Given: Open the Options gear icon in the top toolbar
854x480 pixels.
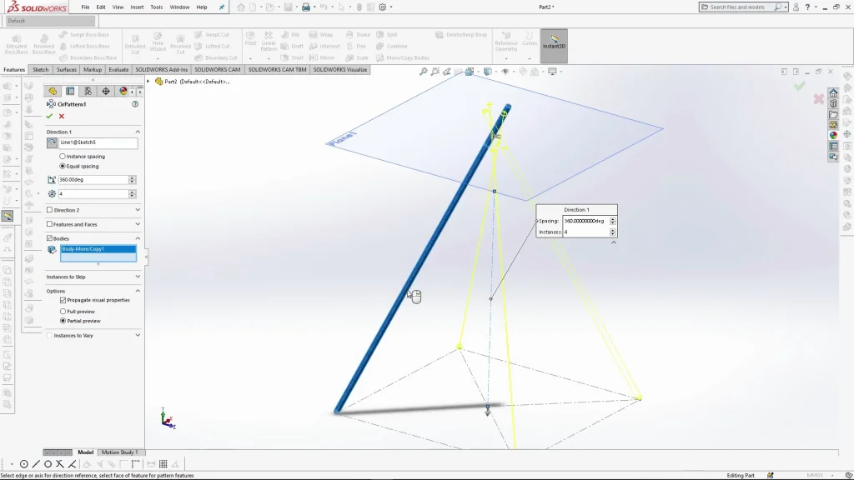Looking at the screenshot, I should pos(382,7).
